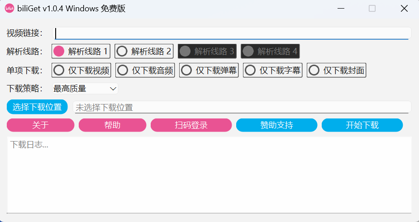Screen dimensions: 419x222
Task: Select disabled 解析线路 3 option
Action: [207, 51]
